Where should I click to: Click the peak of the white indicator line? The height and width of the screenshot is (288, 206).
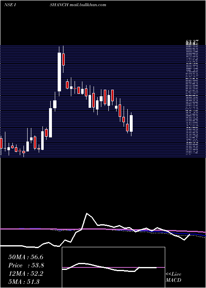tap(87, 214)
